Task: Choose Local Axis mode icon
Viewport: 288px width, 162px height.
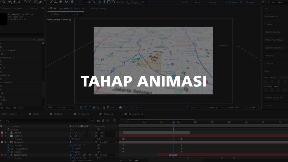Action: (x=85, y=2)
